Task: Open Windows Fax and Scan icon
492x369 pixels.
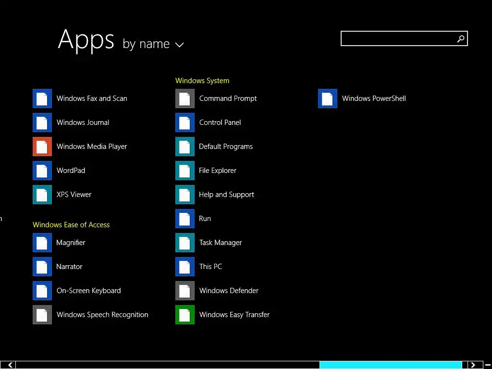Action: point(42,98)
